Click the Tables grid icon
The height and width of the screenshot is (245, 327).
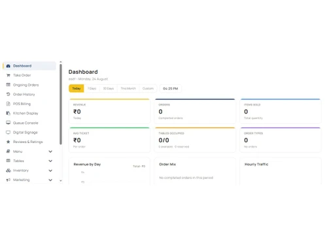(9, 161)
